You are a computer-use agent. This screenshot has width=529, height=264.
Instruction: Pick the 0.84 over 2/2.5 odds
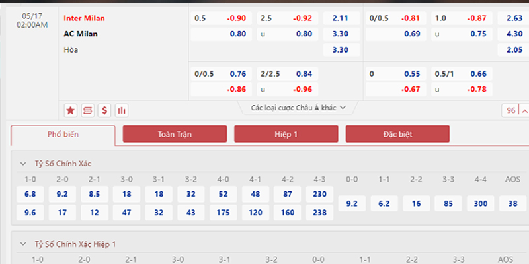(288, 74)
